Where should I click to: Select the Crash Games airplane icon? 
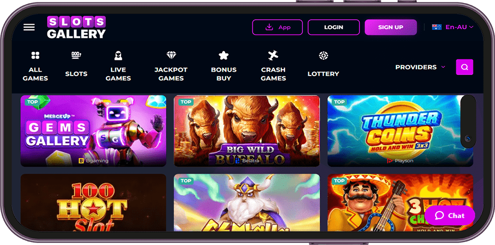point(273,55)
